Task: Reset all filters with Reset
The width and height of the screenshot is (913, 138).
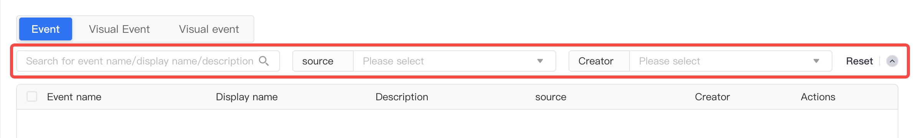Action: (859, 61)
